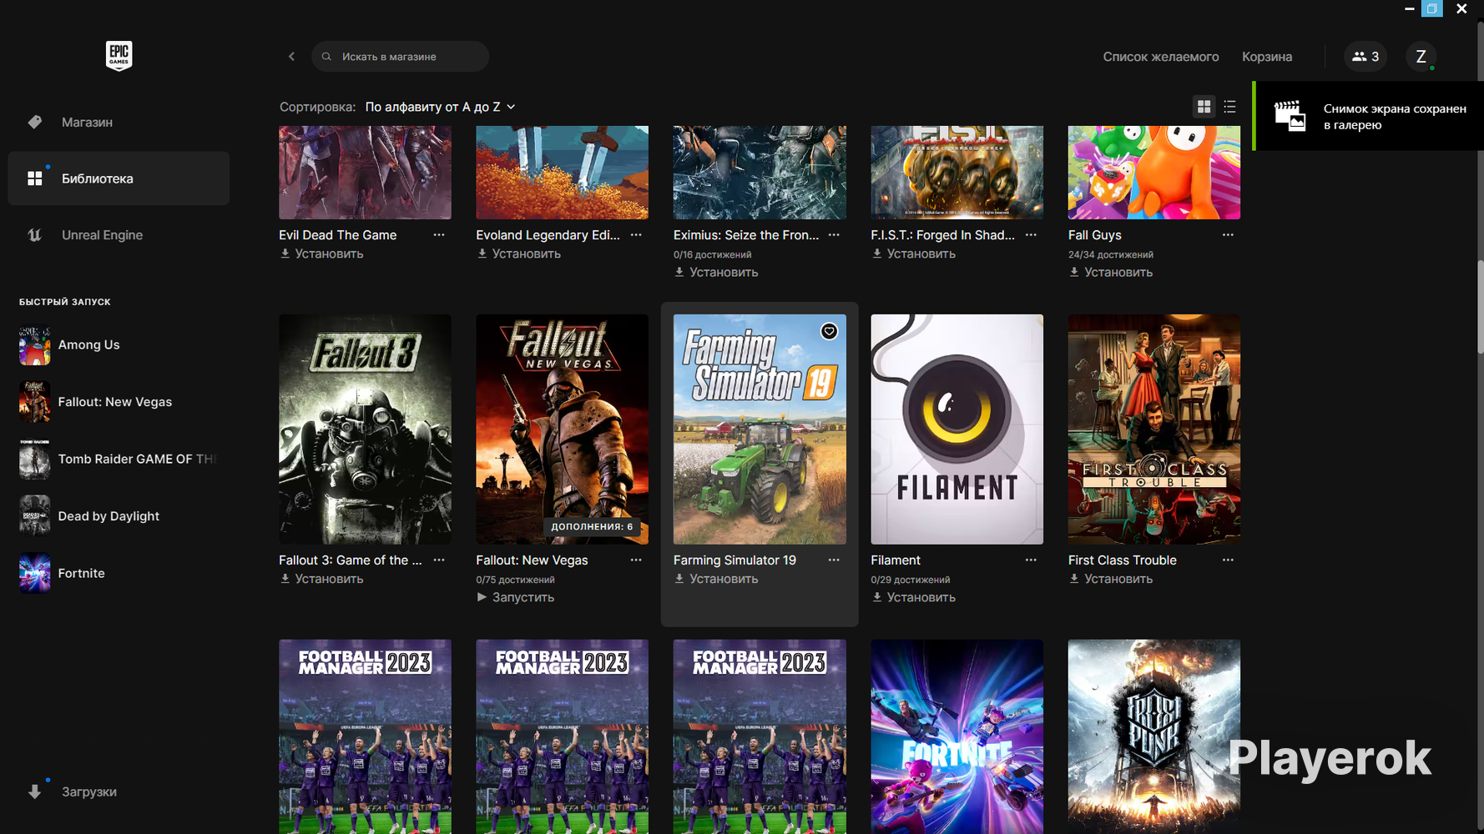Screen dimensions: 1484x834
Task: Quick launch Tomb Raider GAME OF THE YEAR
Action: point(119,459)
